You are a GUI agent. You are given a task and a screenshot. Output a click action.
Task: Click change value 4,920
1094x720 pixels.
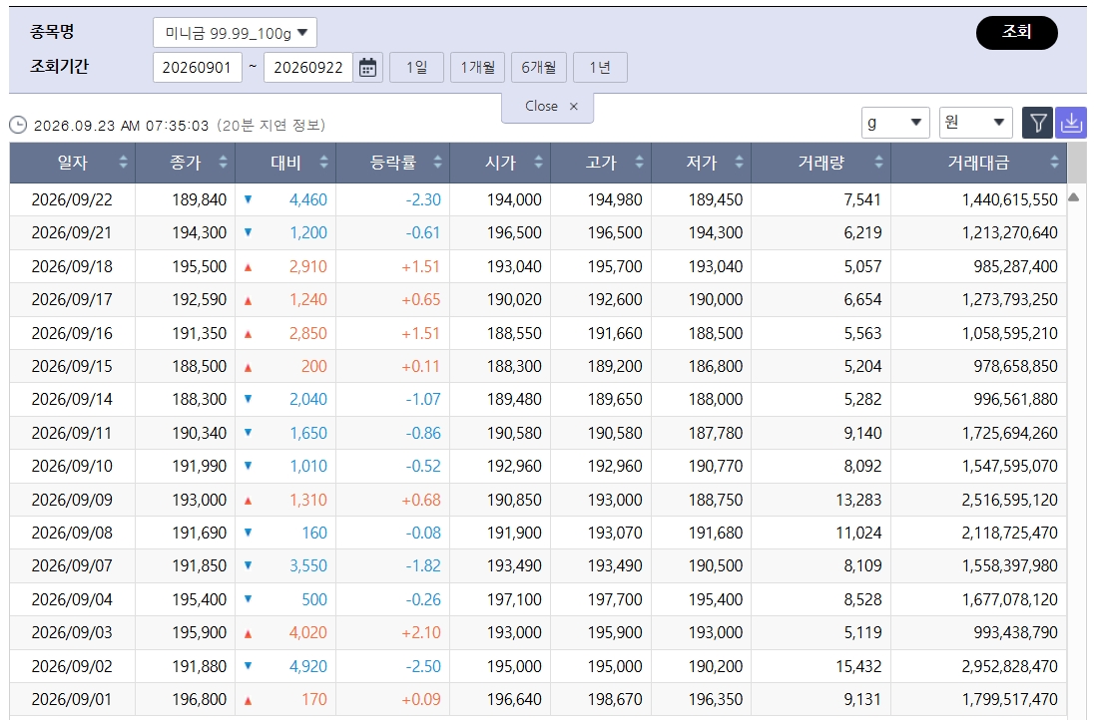(308, 666)
